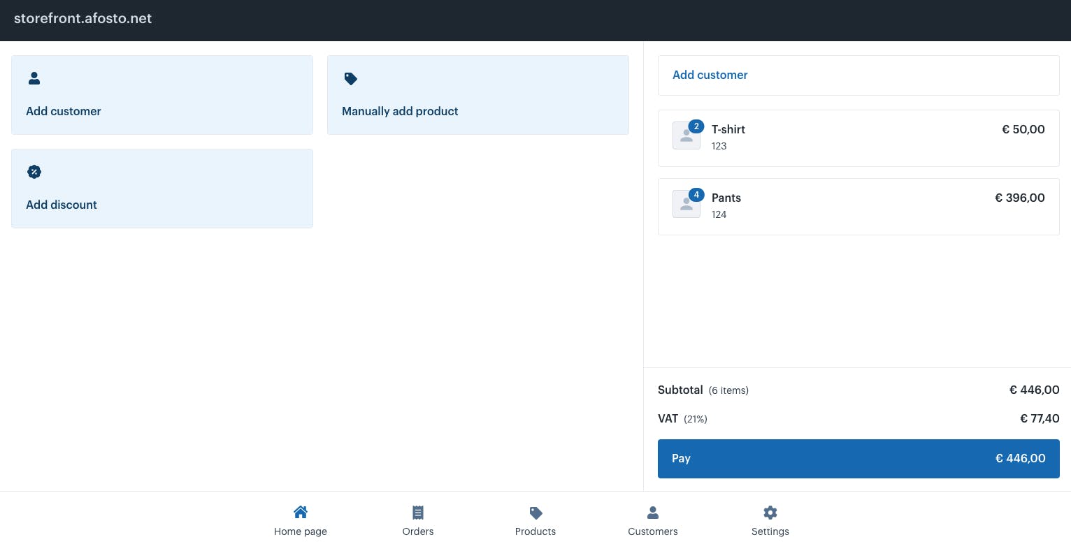Screen dimensions: 1071x551
Task: Click the storefront.afosto.net header title
Action: [82, 19]
